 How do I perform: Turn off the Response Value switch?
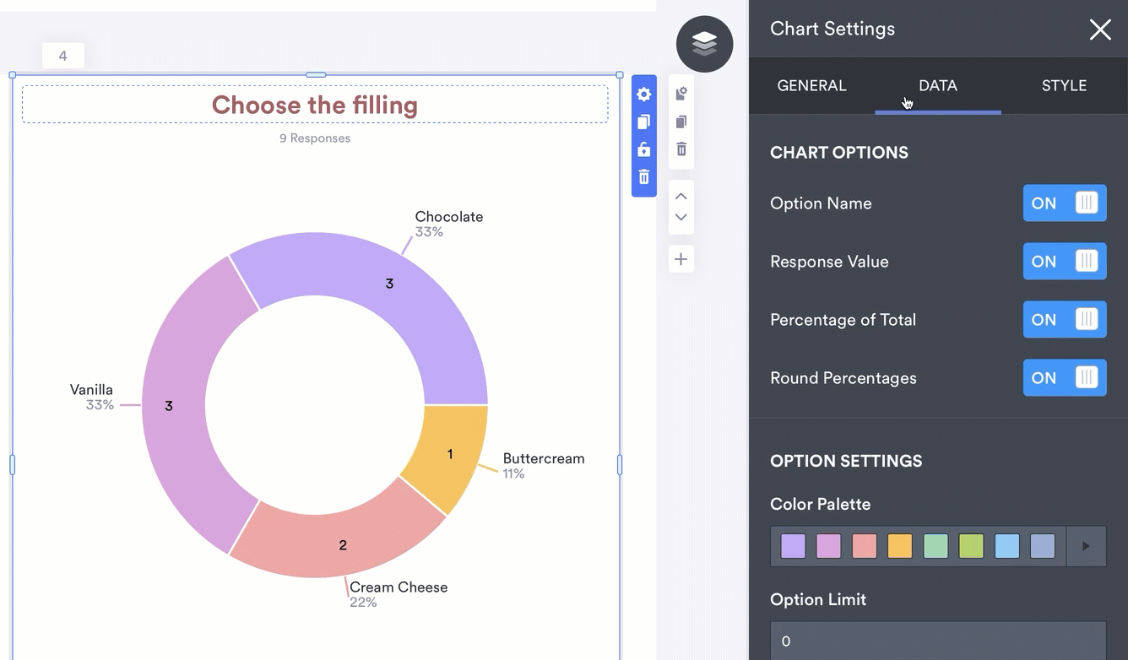coord(1064,262)
